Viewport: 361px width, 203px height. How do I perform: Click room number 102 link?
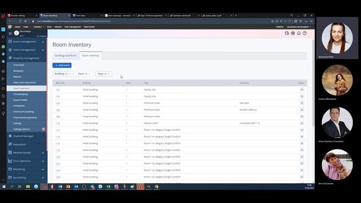(x=58, y=96)
